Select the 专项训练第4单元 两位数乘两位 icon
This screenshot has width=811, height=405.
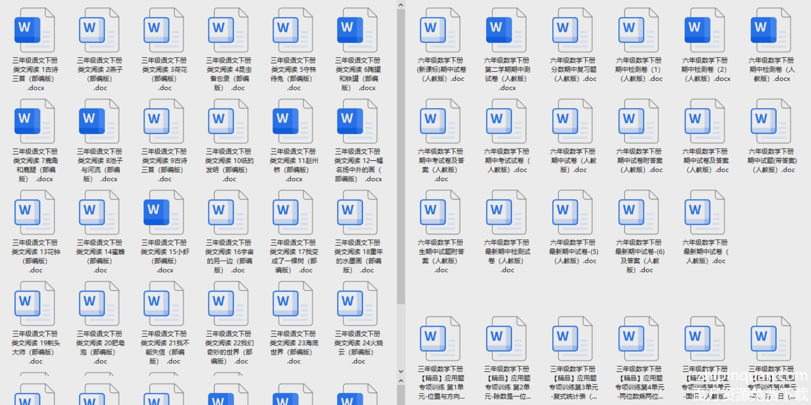pyautogui.click(x=639, y=339)
